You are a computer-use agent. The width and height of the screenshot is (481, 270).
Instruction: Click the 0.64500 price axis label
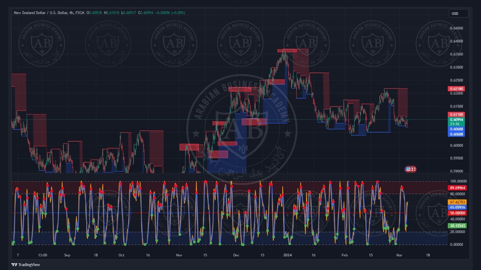456,28
